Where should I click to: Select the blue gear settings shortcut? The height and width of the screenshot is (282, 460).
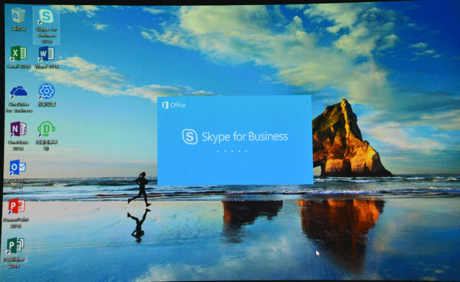46,91
